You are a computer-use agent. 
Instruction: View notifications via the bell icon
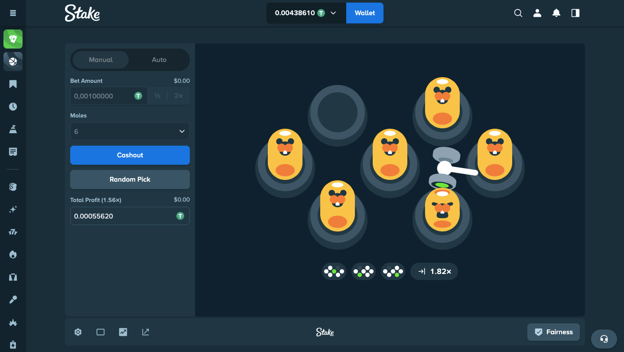click(556, 13)
